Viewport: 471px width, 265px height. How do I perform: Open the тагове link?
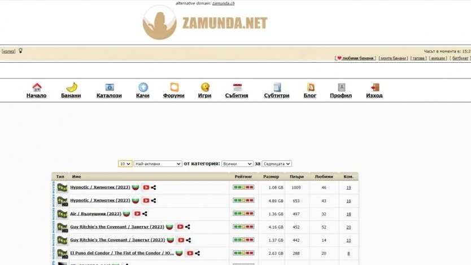tap(418, 58)
